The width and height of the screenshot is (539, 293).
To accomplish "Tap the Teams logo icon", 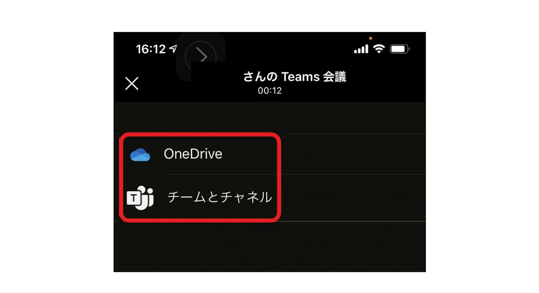I will click(x=140, y=198).
